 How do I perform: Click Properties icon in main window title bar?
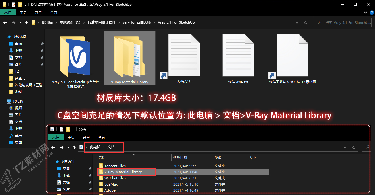coord(14,5)
